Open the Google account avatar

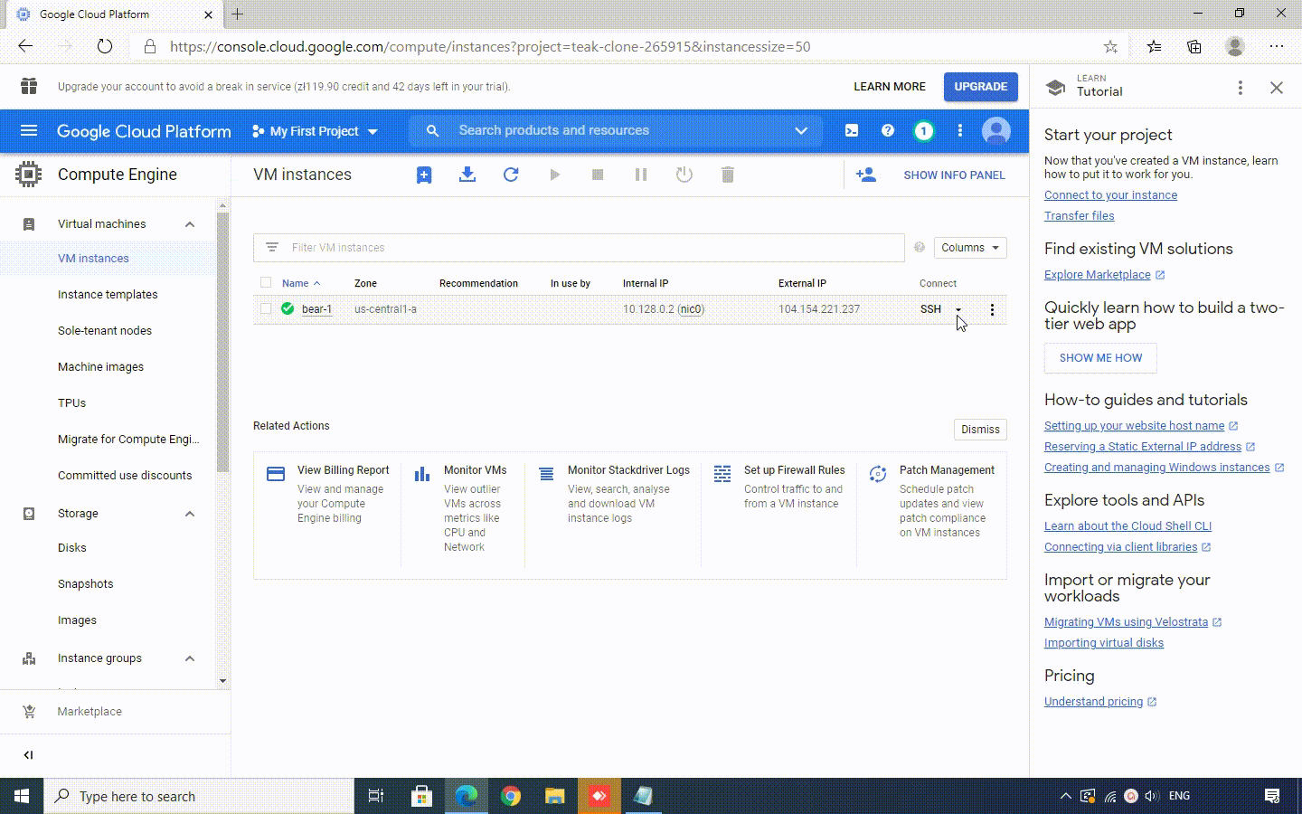click(996, 130)
